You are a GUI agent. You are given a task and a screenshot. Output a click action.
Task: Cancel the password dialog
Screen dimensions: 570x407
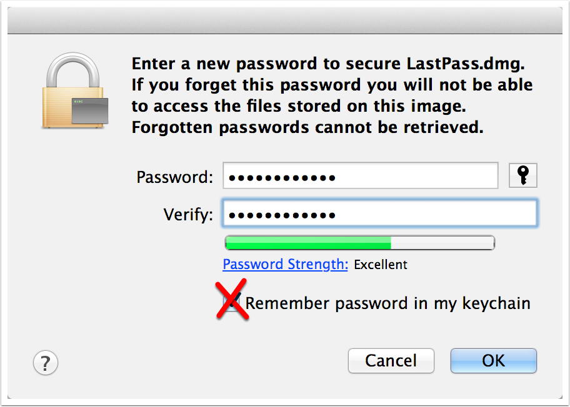coord(391,361)
